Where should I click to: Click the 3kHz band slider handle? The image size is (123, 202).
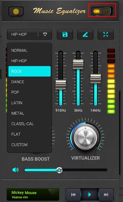tap(78, 64)
